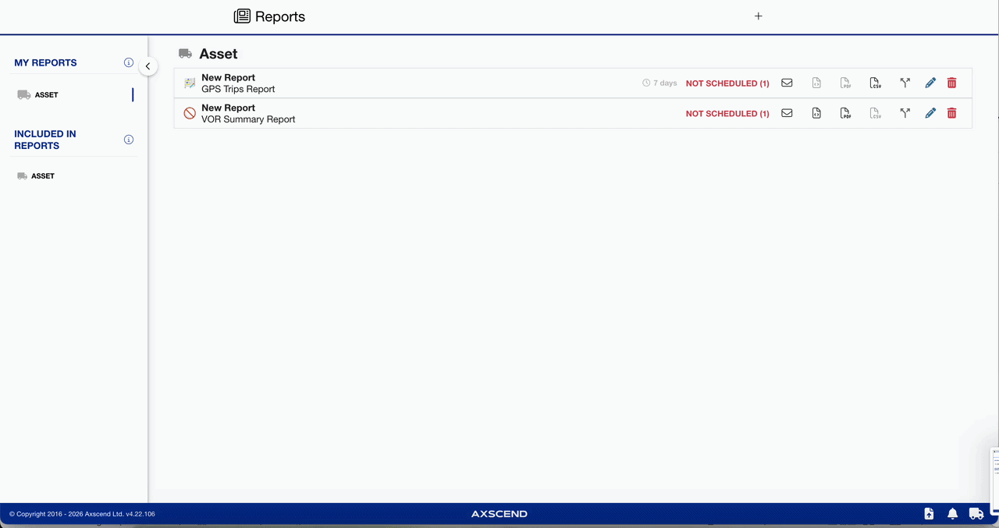Click the truck icon in footer bar

click(x=976, y=514)
